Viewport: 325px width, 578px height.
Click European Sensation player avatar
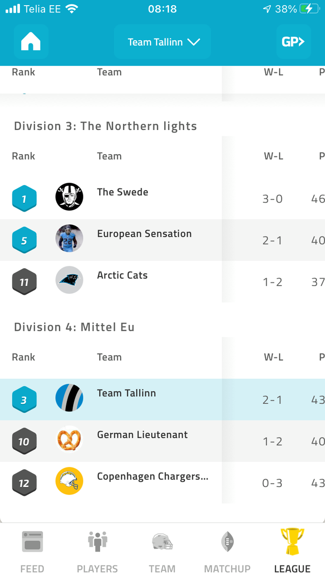click(x=69, y=238)
